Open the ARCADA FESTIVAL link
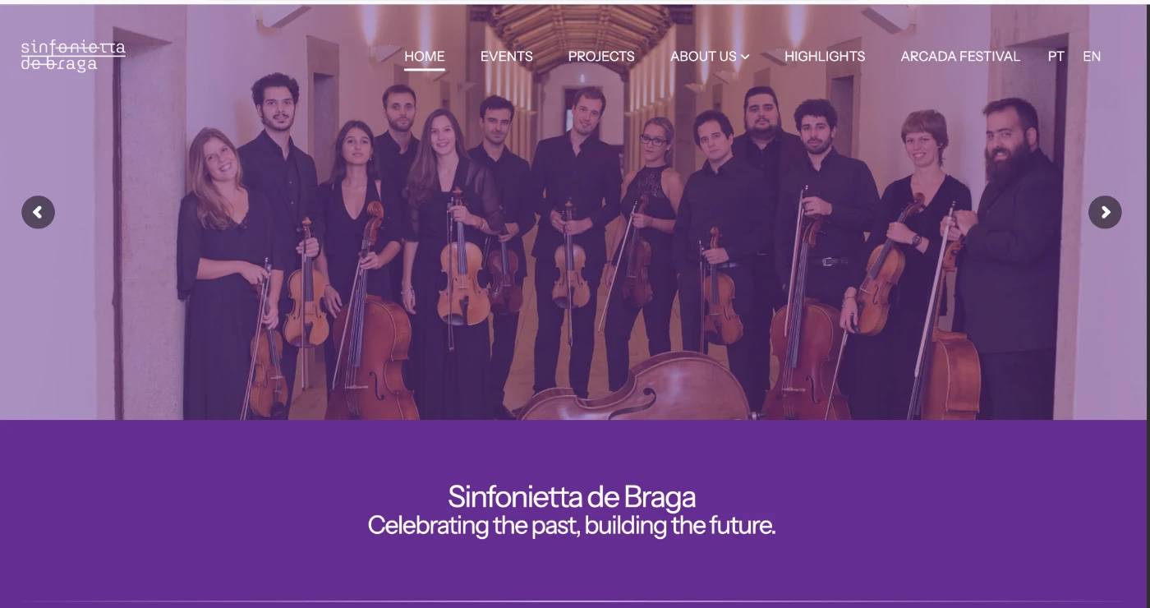This screenshot has height=608, width=1150. point(960,56)
